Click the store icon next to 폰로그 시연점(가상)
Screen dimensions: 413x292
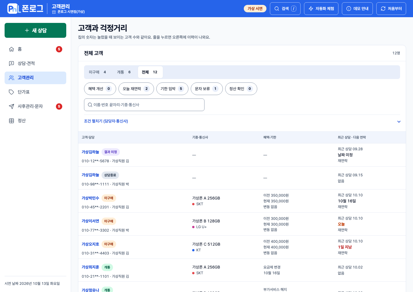point(54,12)
